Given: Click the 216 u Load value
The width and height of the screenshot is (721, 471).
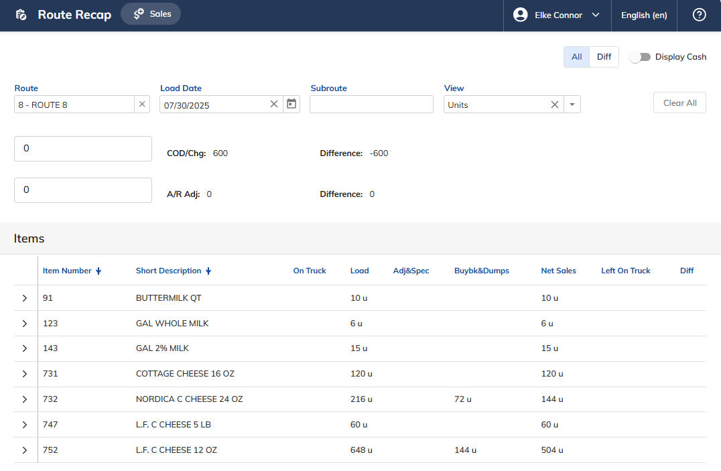Looking at the screenshot, I should 361,399.
